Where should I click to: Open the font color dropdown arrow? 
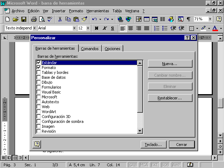coord(221,28)
